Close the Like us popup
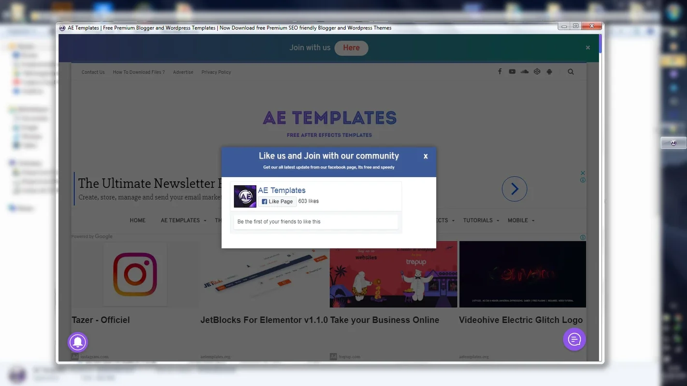The width and height of the screenshot is (687, 386). (x=426, y=156)
